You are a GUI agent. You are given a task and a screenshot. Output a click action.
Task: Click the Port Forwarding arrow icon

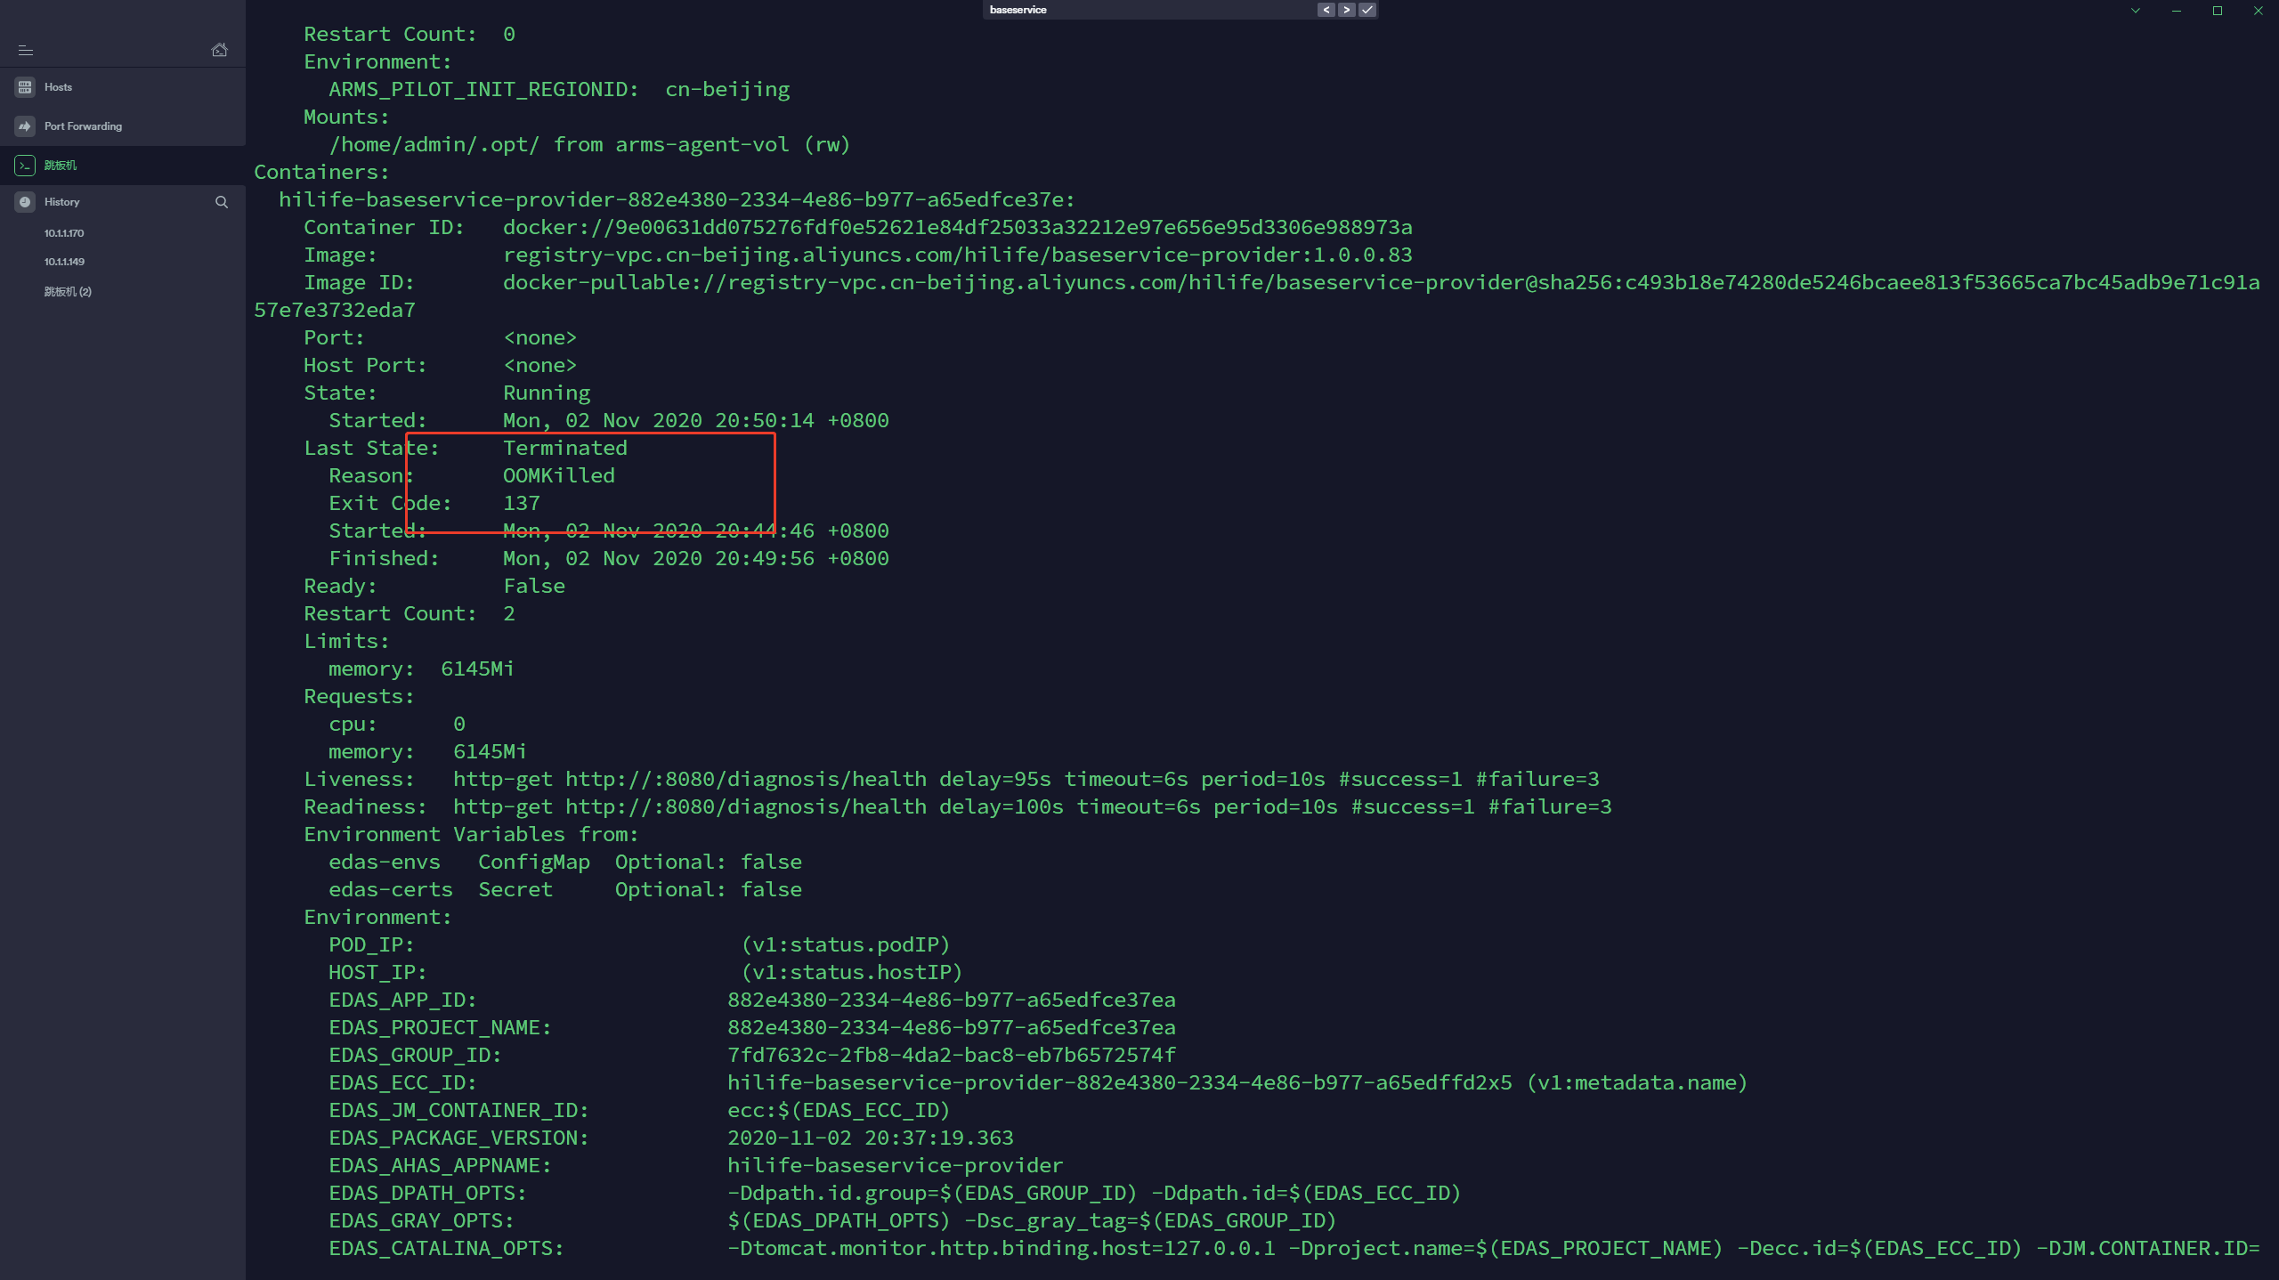[x=25, y=126]
